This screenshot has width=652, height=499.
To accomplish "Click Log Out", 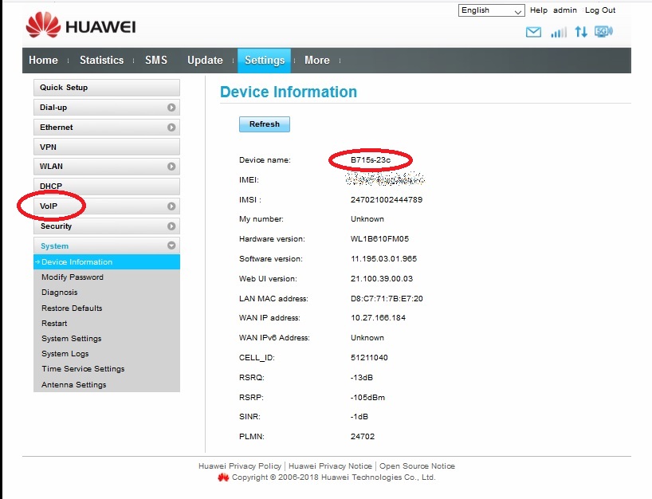I will tap(600, 10).
